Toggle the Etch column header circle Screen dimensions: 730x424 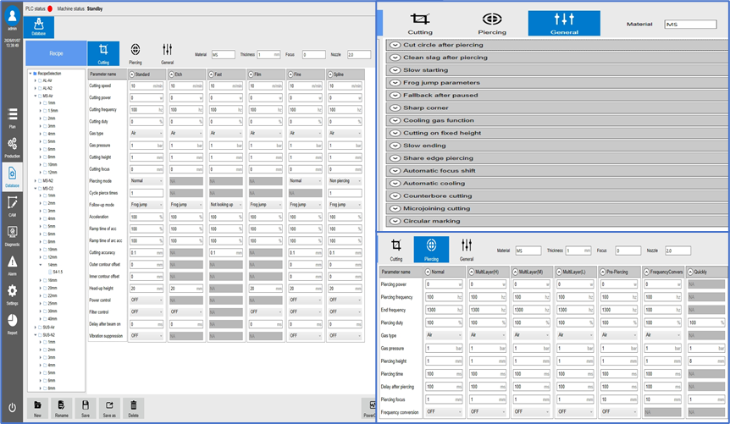(171, 74)
